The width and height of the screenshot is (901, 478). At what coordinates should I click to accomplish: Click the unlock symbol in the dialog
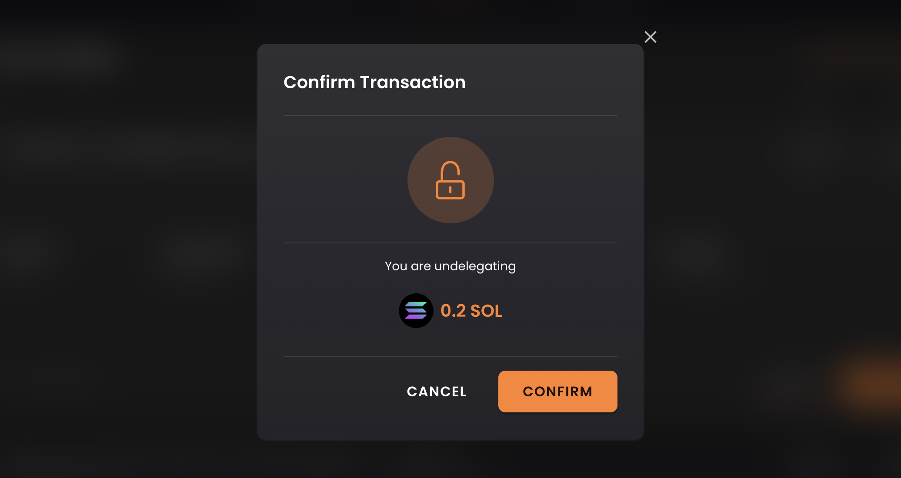tap(450, 180)
